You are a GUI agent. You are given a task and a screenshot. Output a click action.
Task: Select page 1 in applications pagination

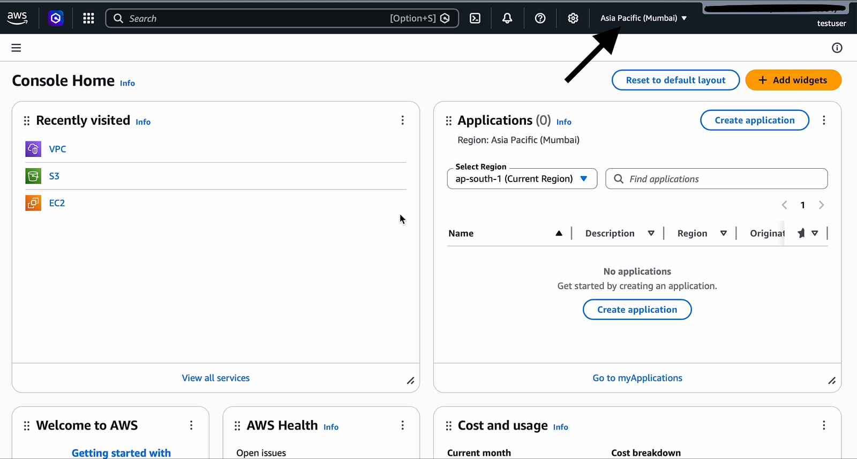tap(803, 205)
